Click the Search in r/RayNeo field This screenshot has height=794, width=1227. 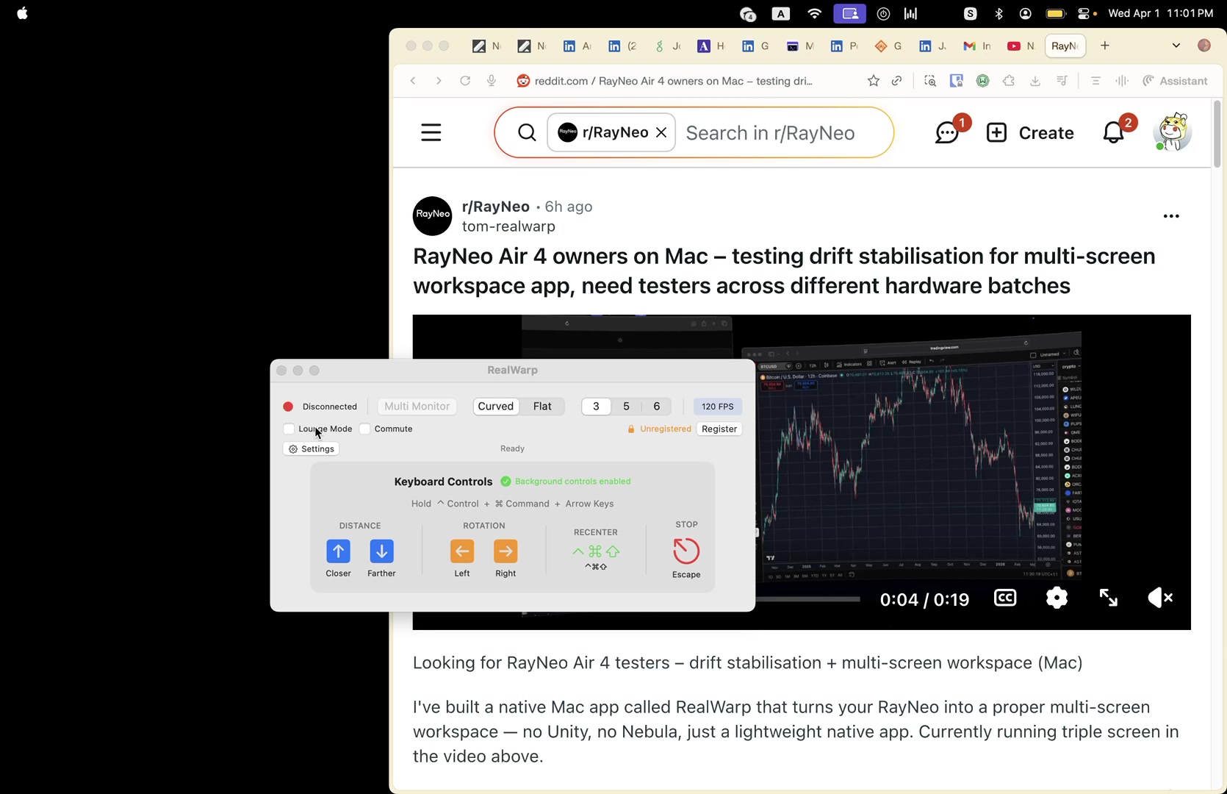click(779, 133)
